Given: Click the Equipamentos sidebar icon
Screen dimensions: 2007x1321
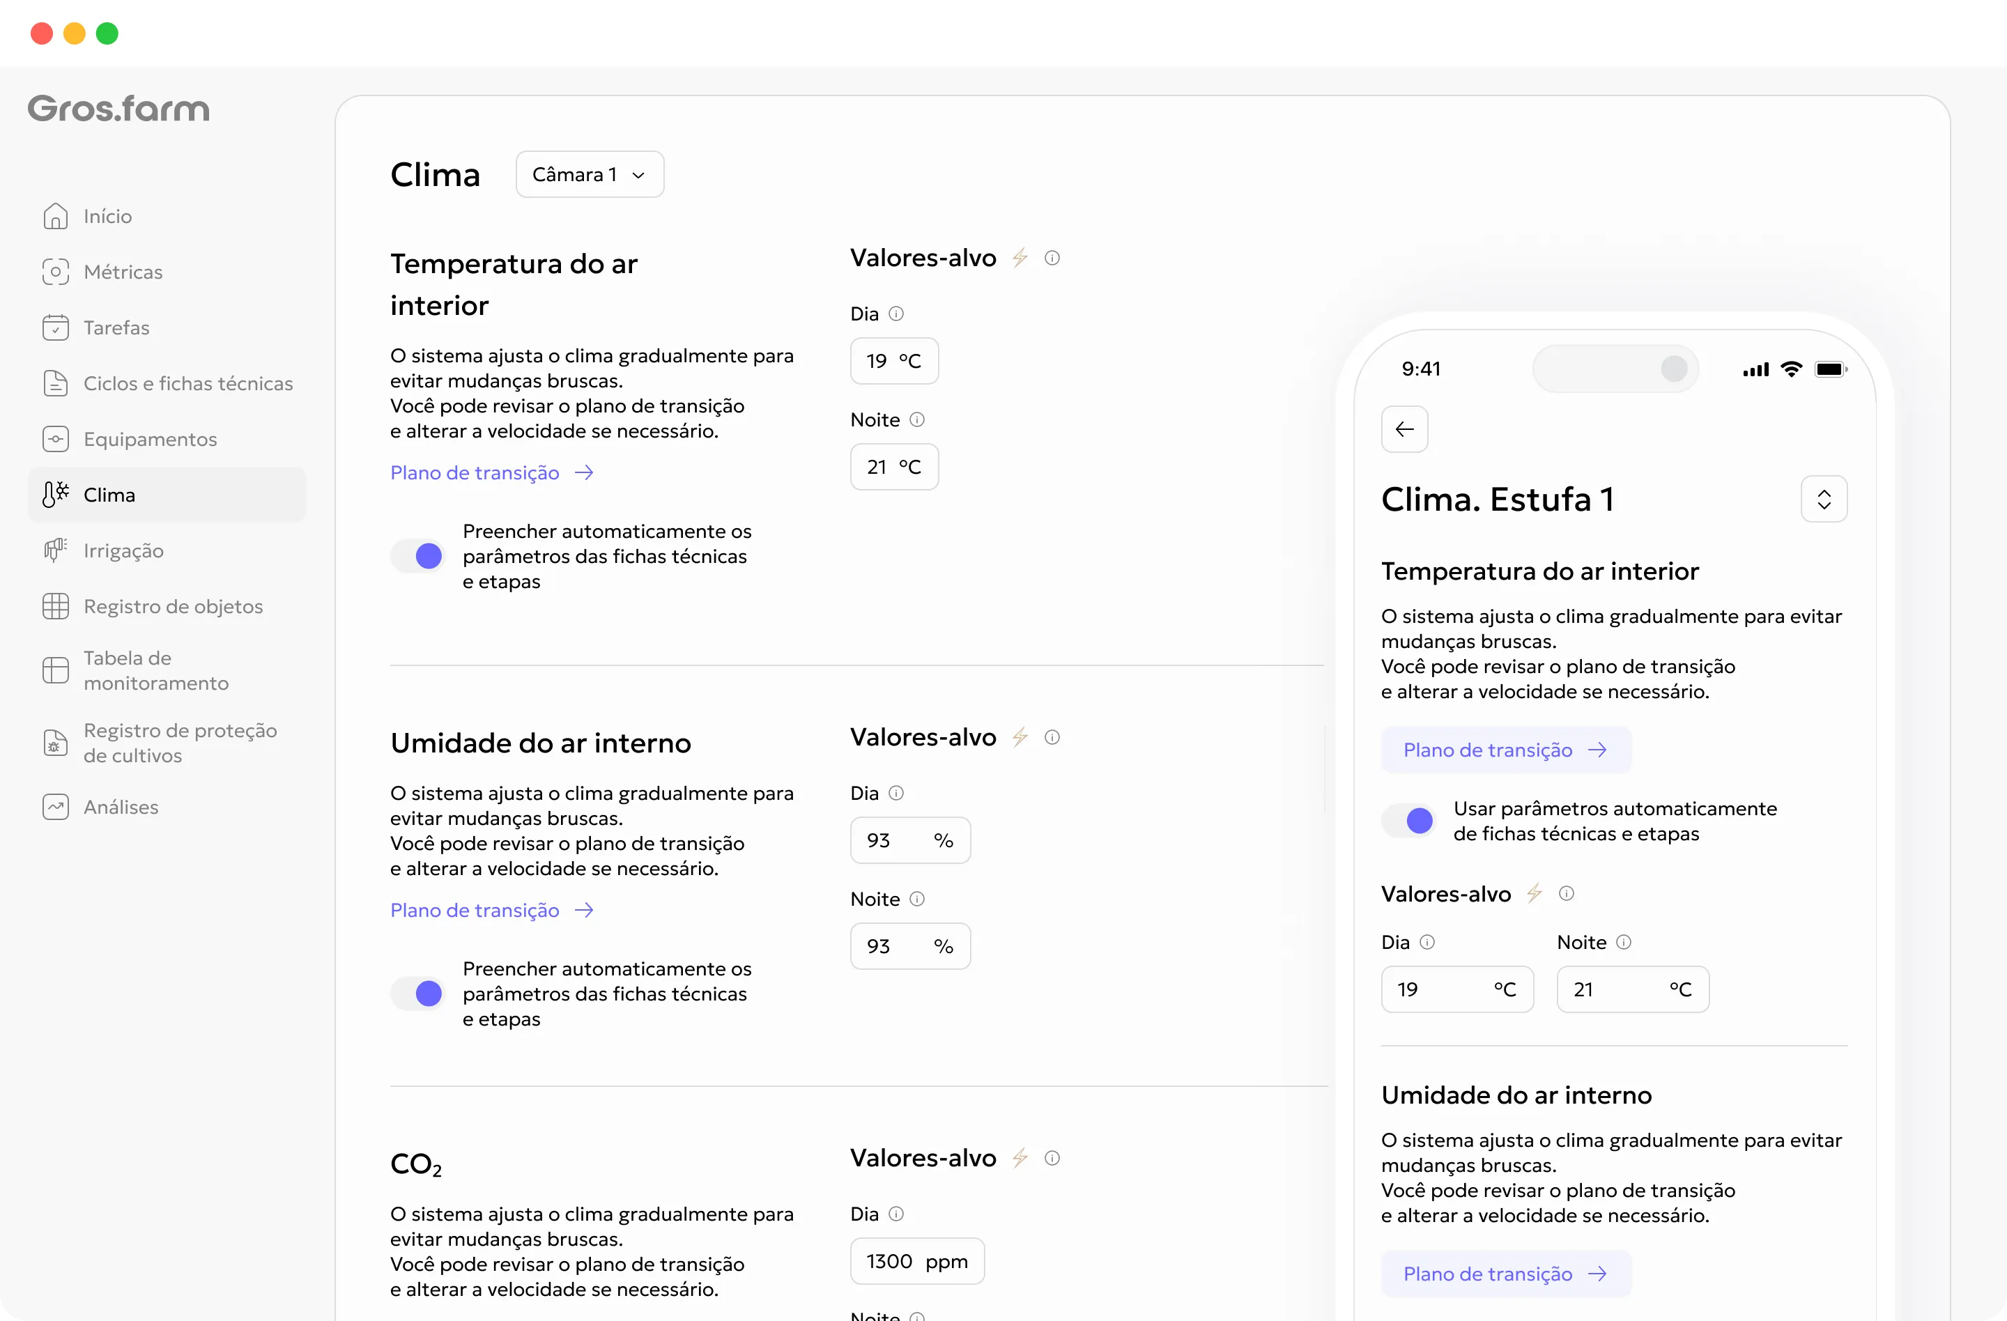Looking at the screenshot, I should point(56,438).
